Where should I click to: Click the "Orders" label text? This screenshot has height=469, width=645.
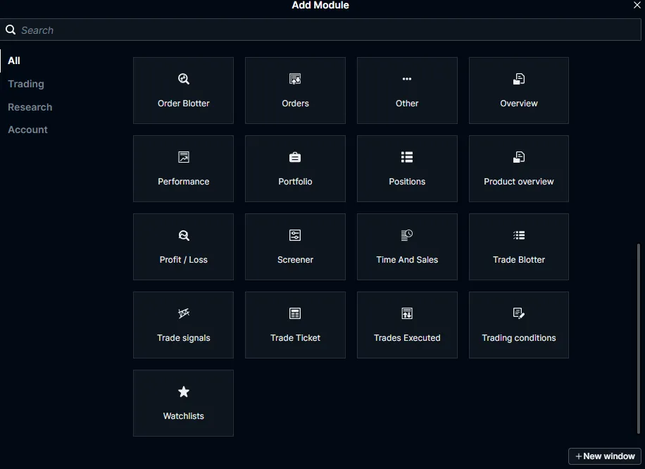[x=295, y=104]
